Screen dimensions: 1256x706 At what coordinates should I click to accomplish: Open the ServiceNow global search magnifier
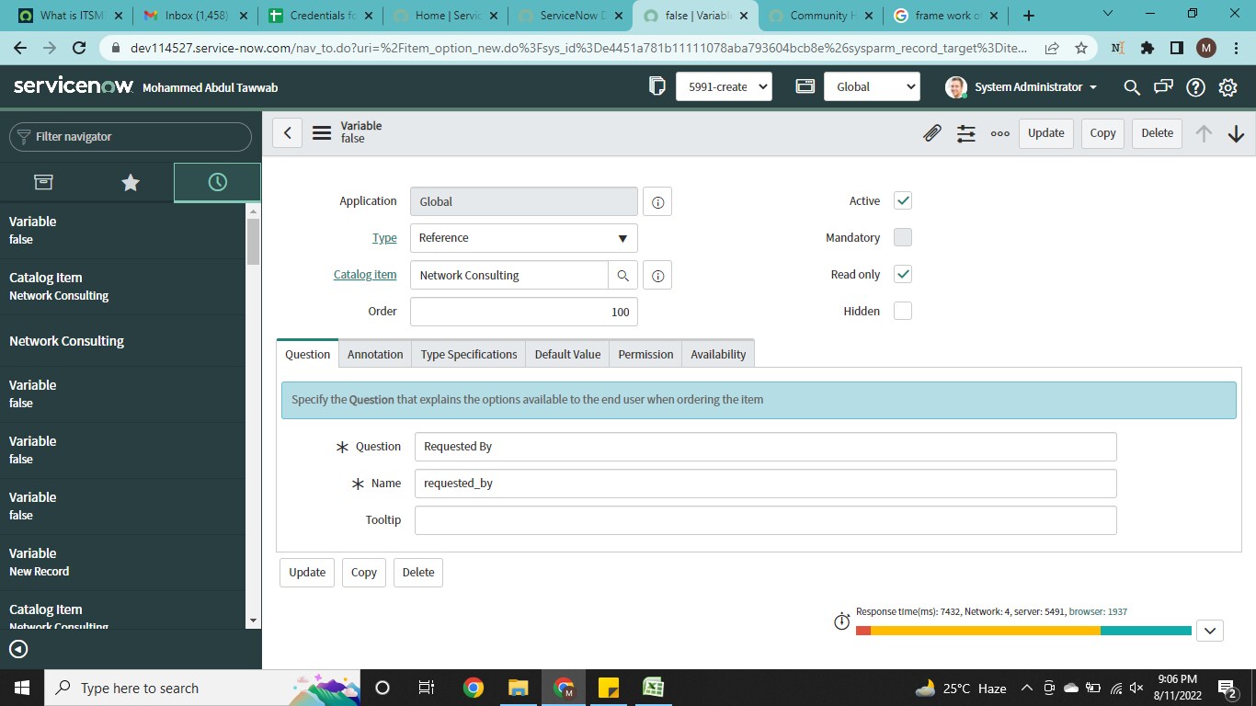1132,87
